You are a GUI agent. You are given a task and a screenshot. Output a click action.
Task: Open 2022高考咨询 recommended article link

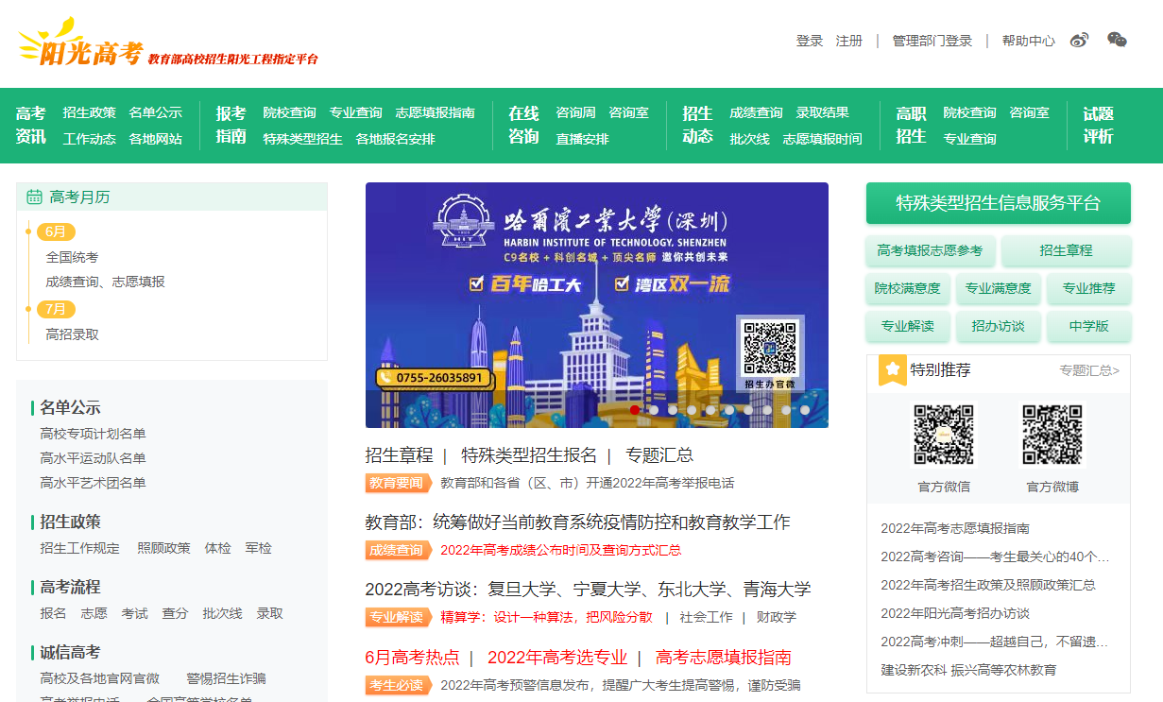pyautogui.click(x=995, y=556)
